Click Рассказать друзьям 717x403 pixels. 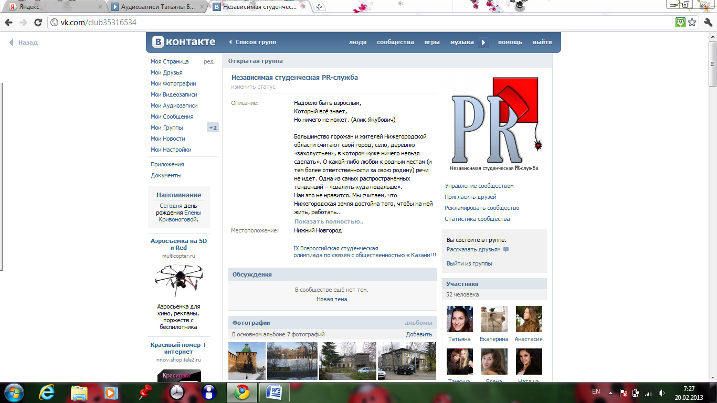[x=473, y=249]
